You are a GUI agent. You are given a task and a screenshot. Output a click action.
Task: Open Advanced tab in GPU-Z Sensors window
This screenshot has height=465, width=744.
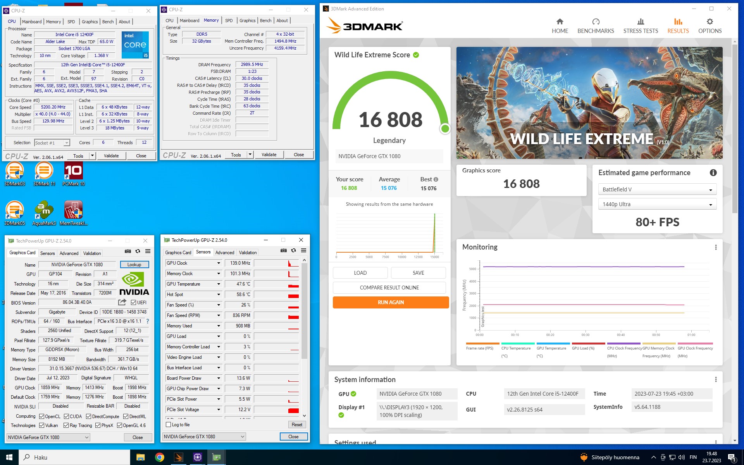[x=225, y=253]
